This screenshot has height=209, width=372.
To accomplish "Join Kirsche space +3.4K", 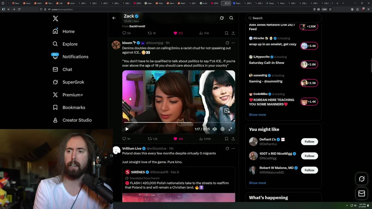I will (309, 46).
